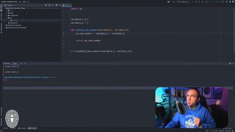
Task: Click the 4 spaces indent status entry
Action: [221, 131]
